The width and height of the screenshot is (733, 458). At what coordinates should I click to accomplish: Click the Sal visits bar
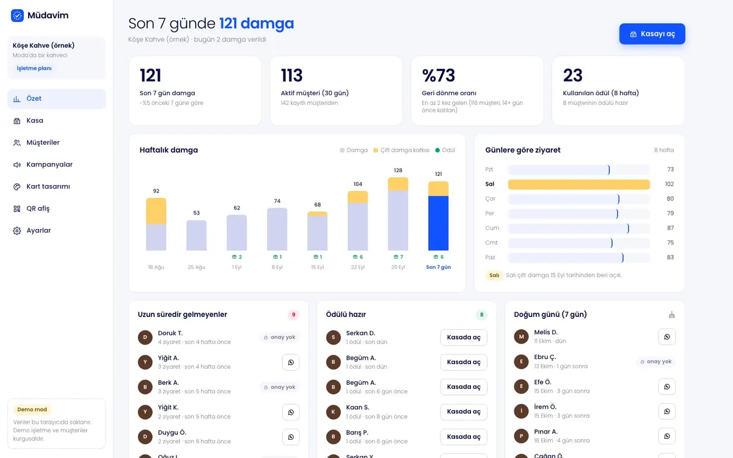579,184
